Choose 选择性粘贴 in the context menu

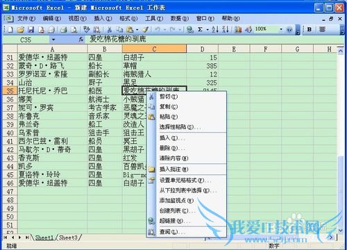tap(187, 127)
